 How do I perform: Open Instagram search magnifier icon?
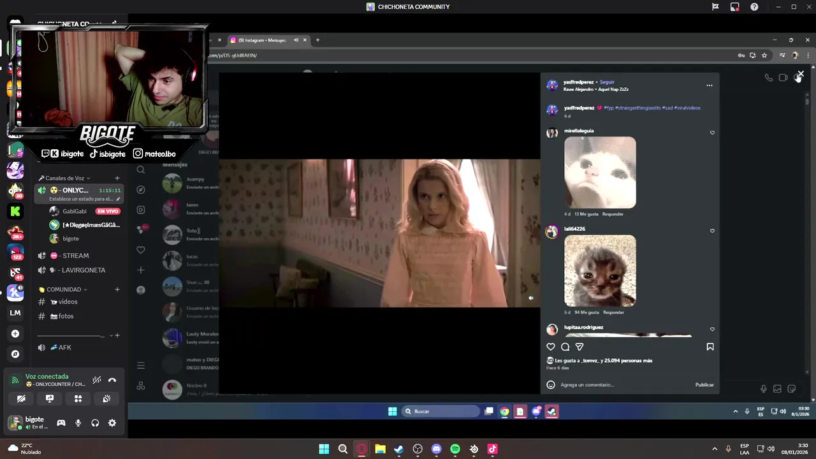click(141, 170)
